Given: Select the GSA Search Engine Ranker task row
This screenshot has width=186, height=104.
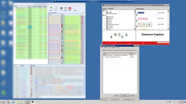Looking at the screenshot, I should point(120,57).
